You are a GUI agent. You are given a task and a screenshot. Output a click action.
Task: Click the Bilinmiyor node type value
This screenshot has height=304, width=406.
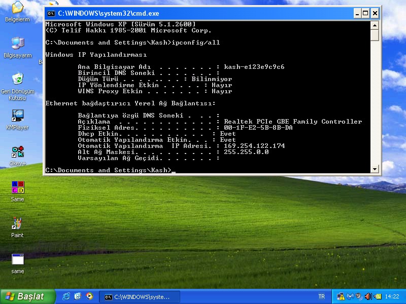(212, 79)
